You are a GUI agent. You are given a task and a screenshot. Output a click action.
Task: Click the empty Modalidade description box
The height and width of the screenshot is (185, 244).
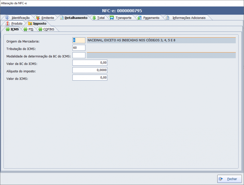(161, 55)
